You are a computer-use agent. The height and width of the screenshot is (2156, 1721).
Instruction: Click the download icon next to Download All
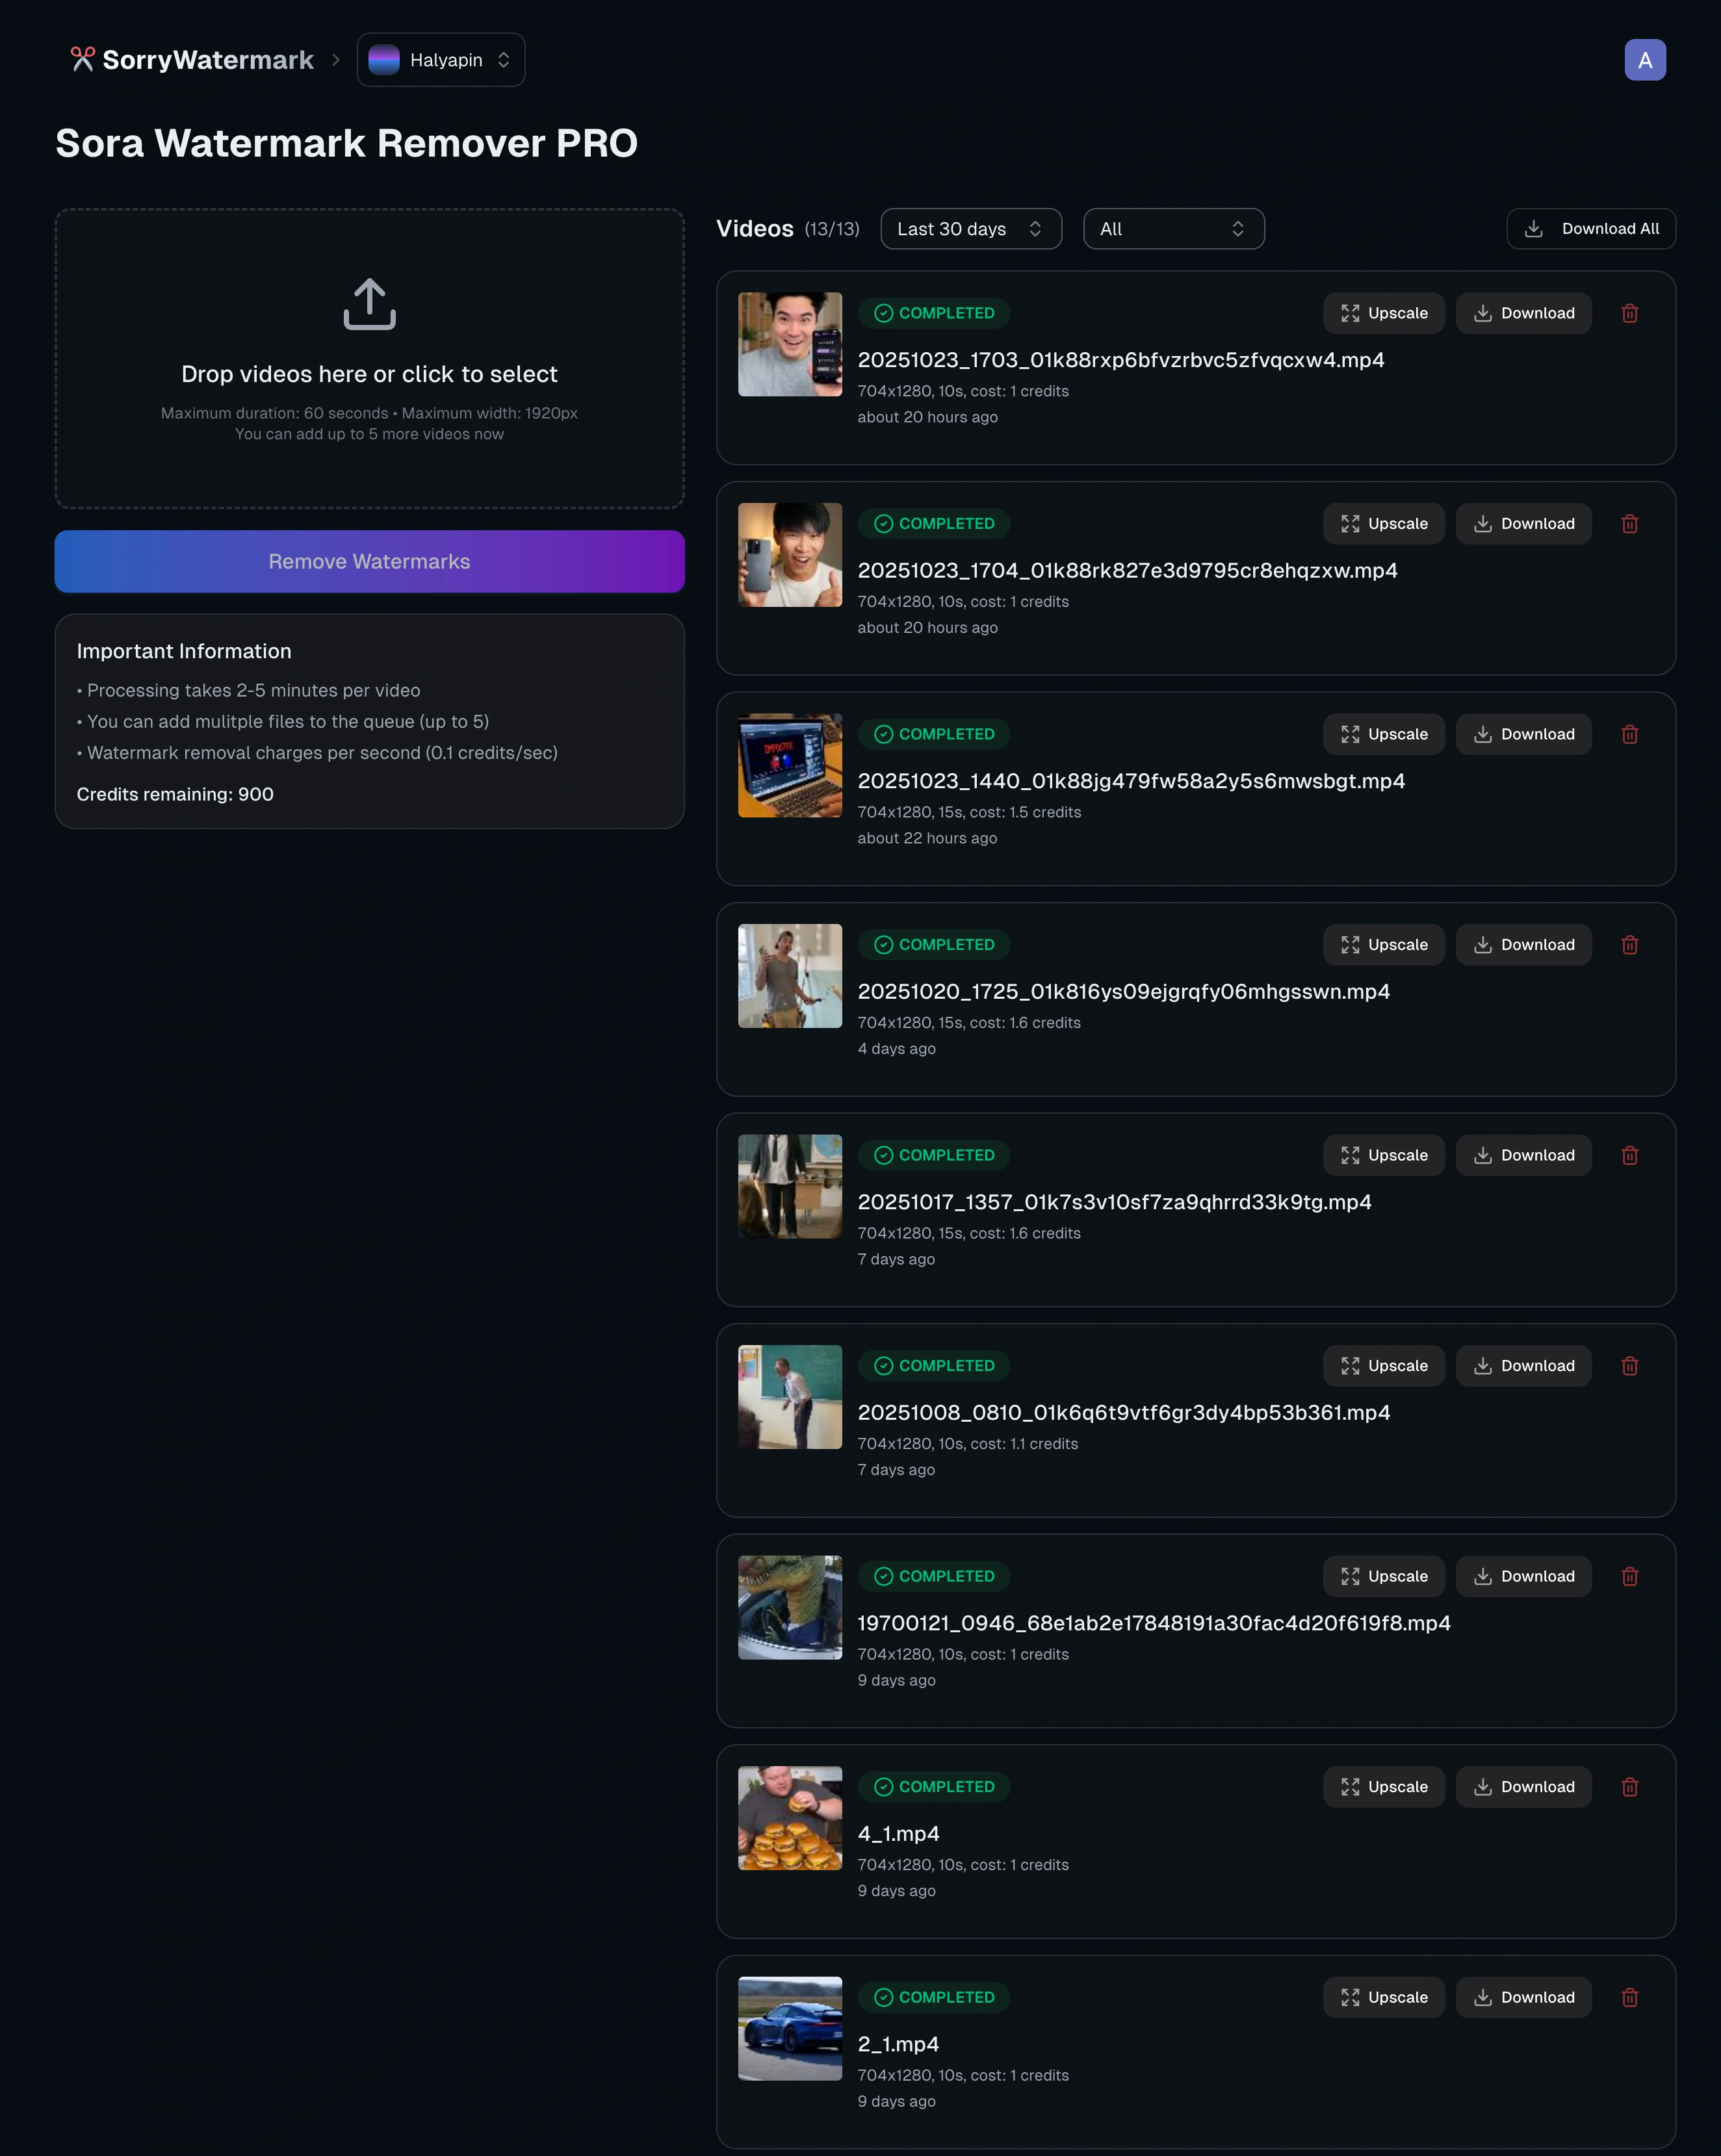[x=1533, y=228]
